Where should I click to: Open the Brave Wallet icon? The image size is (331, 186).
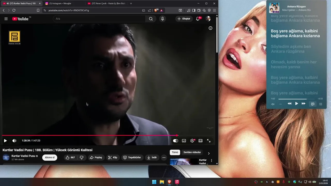[x=199, y=10]
